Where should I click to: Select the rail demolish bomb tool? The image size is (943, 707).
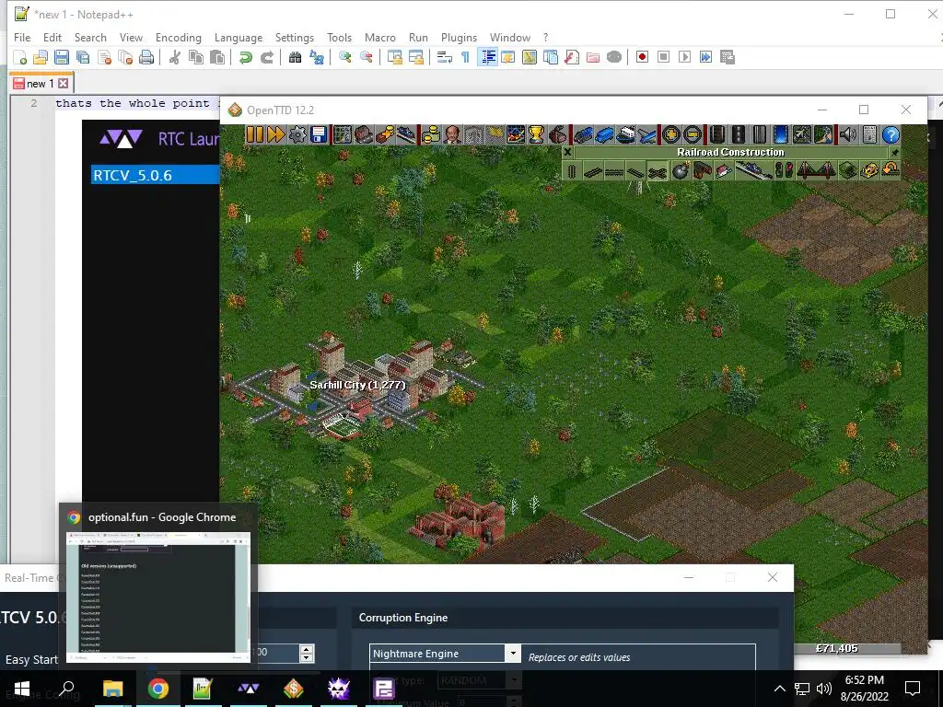(681, 170)
